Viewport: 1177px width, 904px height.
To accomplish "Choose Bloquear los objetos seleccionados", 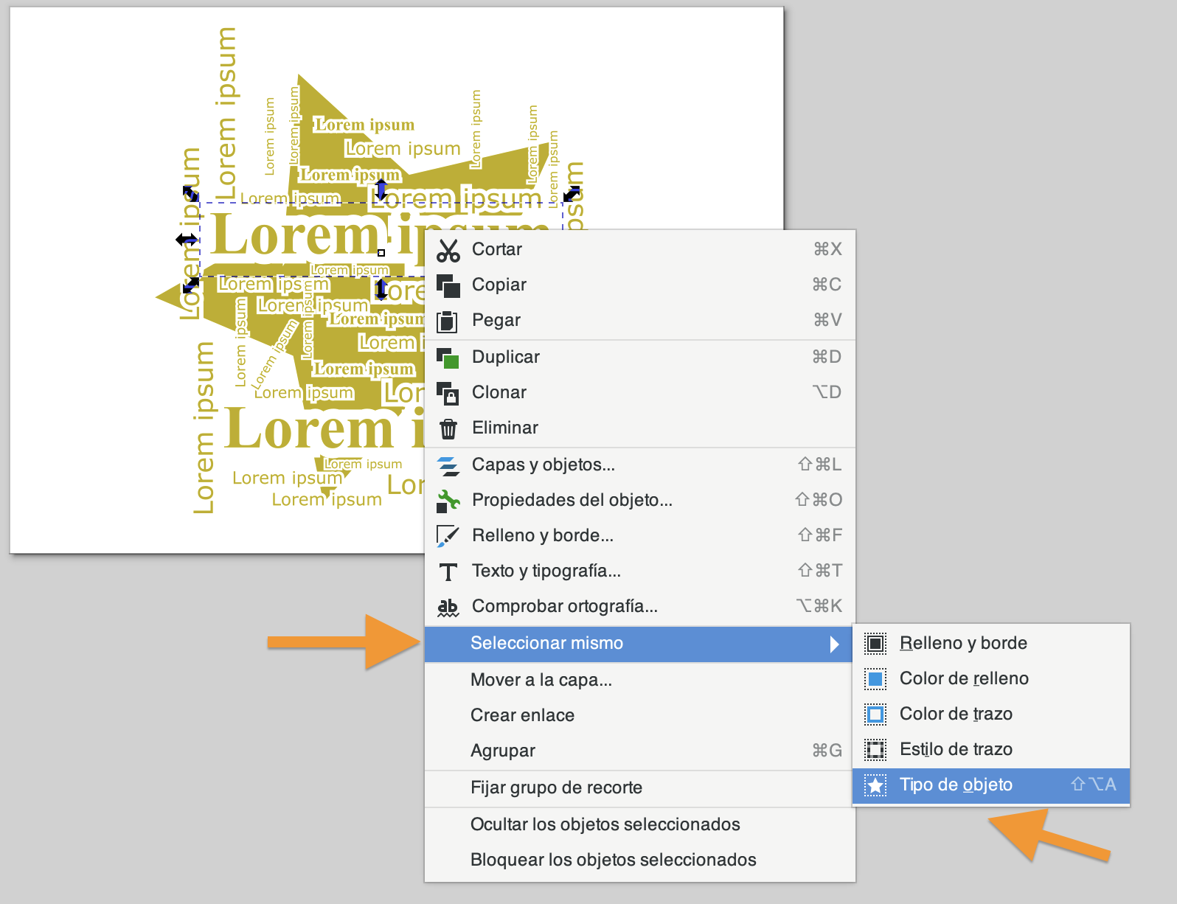I will [x=640, y=860].
